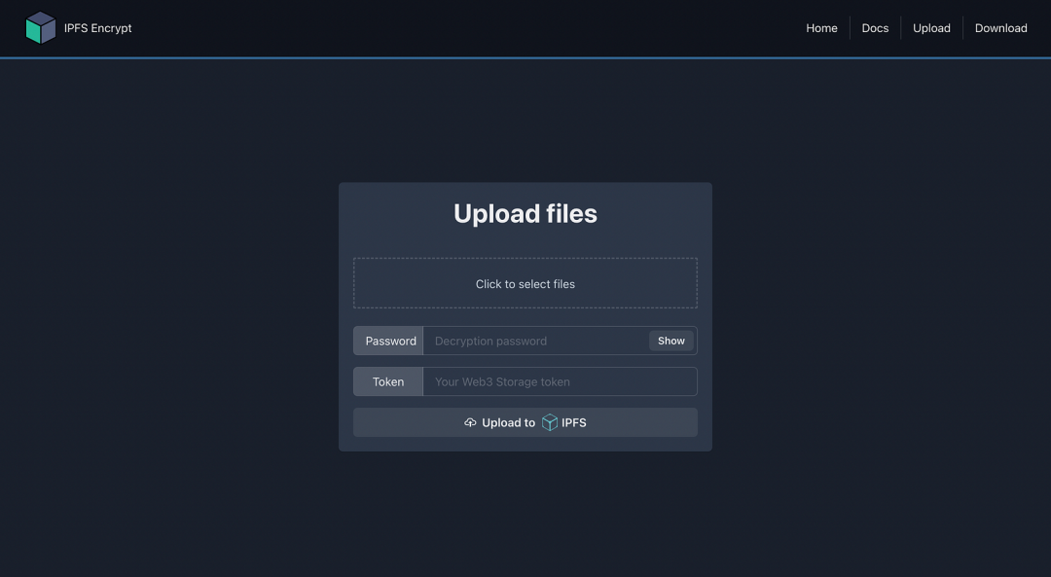Click the Upload files heading
This screenshot has width=1051, height=577.
point(525,214)
